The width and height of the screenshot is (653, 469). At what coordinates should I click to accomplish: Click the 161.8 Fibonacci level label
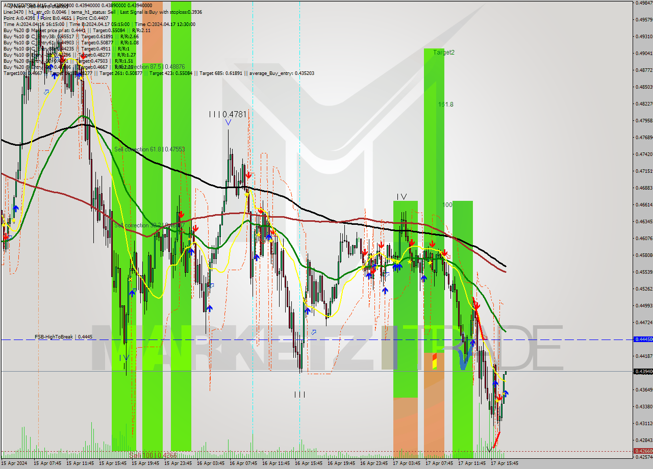click(446, 104)
